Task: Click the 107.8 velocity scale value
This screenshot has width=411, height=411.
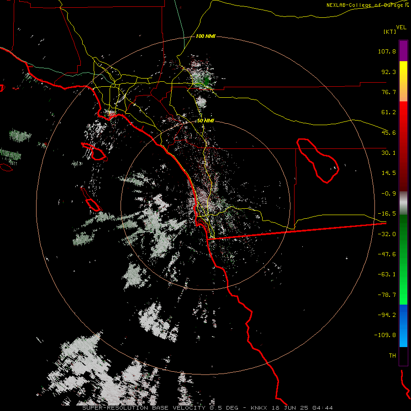Action: 387,51
